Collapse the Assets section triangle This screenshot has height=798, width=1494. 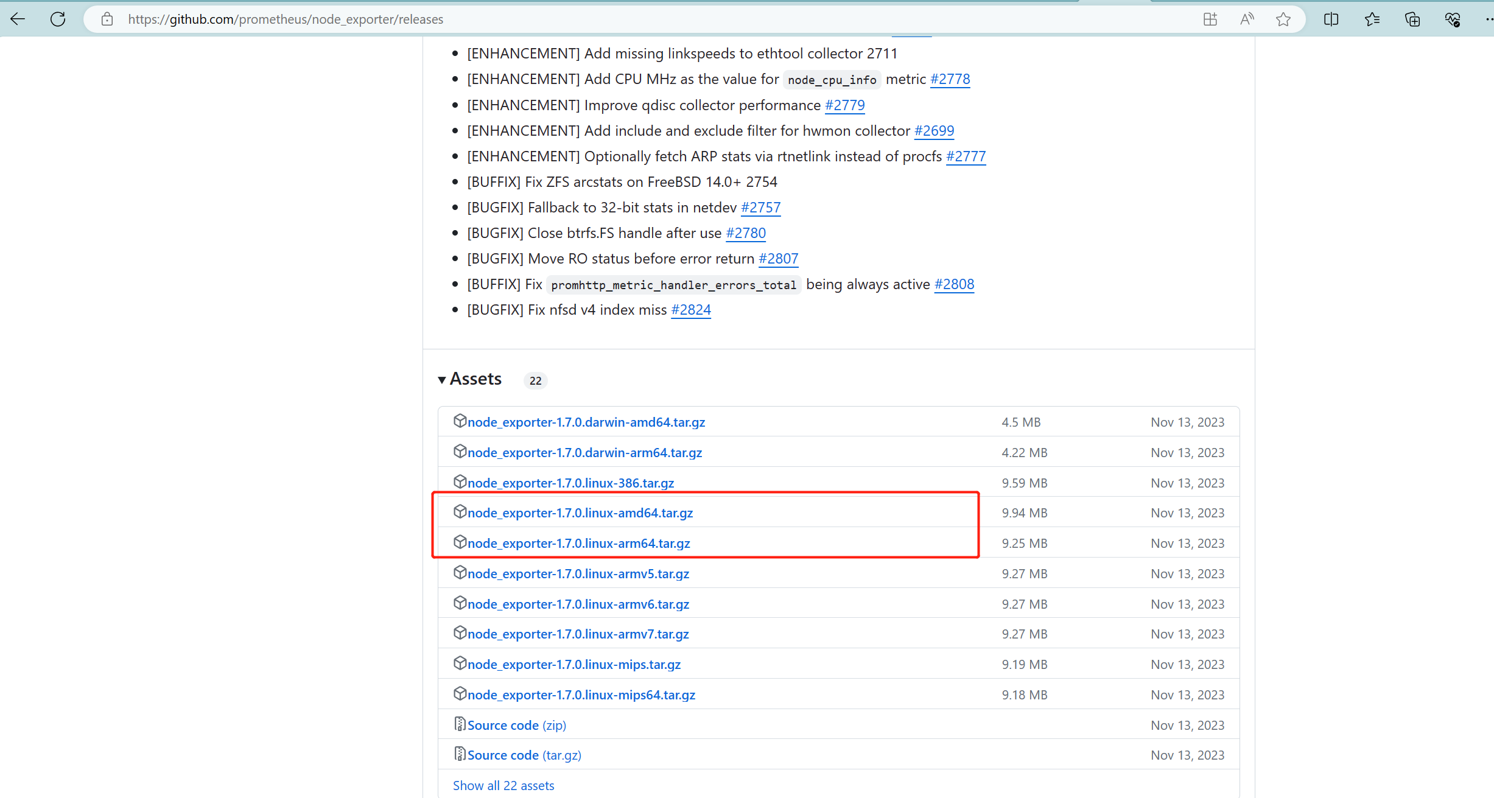pyautogui.click(x=442, y=379)
